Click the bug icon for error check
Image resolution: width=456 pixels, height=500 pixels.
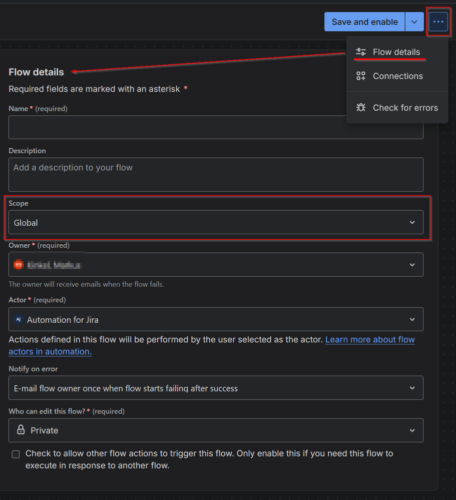click(x=361, y=108)
